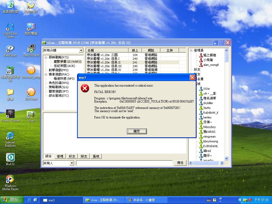
Task: Sort rooms by the 線上 column header
Action: tap(135, 50)
